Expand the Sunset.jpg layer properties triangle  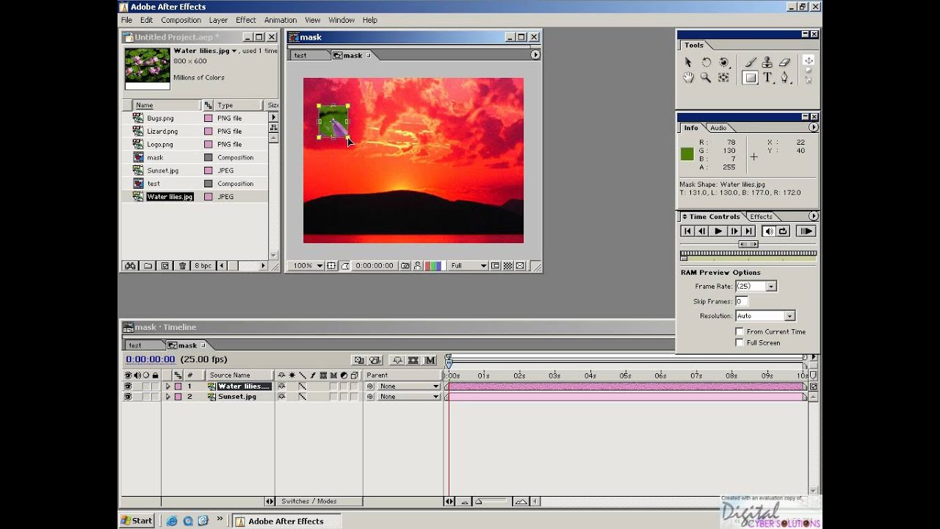[x=167, y=397]
